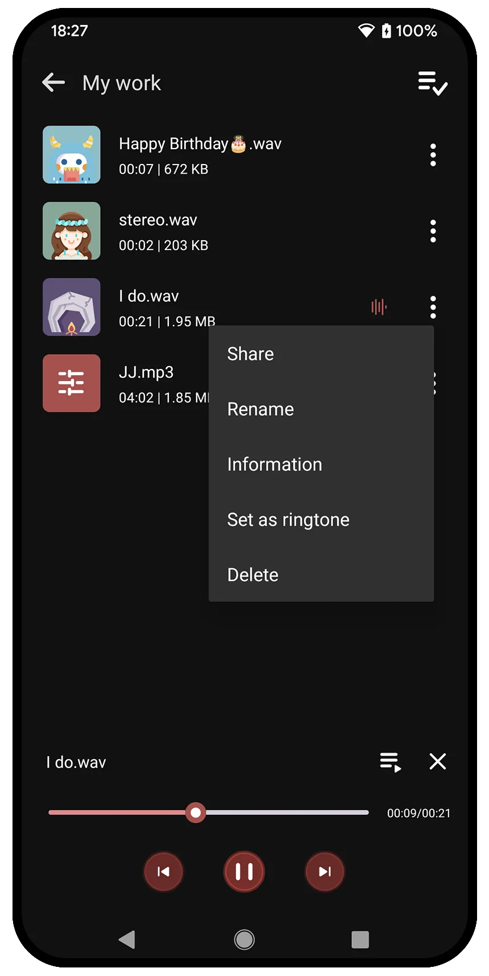Click the 00:02 | 203 KB details text
This screenshot has height=976, width=489.
click(164, 245)
